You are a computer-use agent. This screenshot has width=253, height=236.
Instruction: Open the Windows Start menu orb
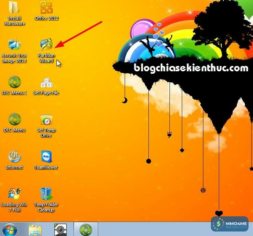10,230
